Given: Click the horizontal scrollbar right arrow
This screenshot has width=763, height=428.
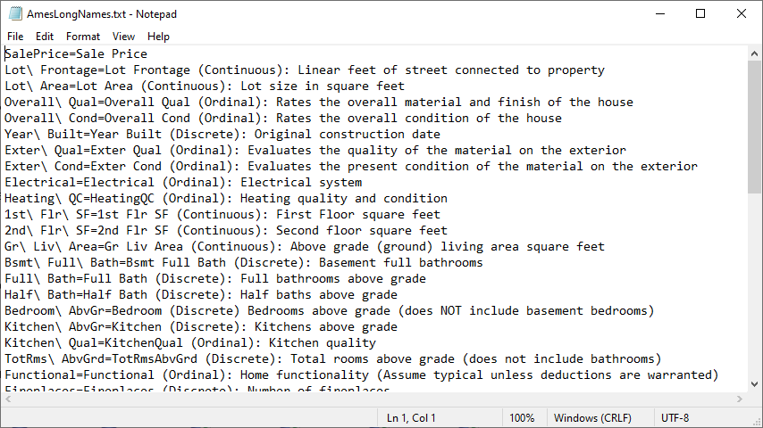Looking at the screenshot, I should (740, 399).
